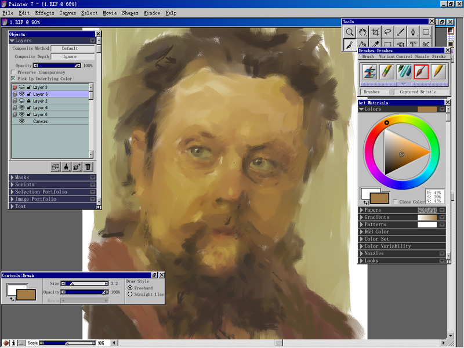464x348 pixels.
Task: Expand the Color Variability section
Action: (361, 246)
